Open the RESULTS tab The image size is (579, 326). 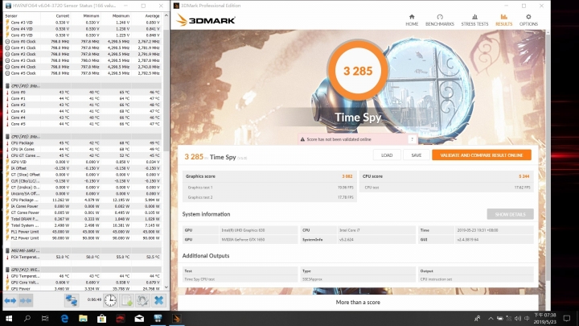click(503, 20)
